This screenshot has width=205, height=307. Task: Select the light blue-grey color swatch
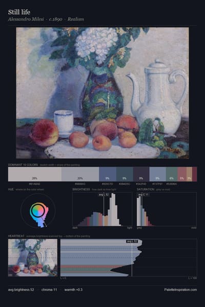coord(157,174)
